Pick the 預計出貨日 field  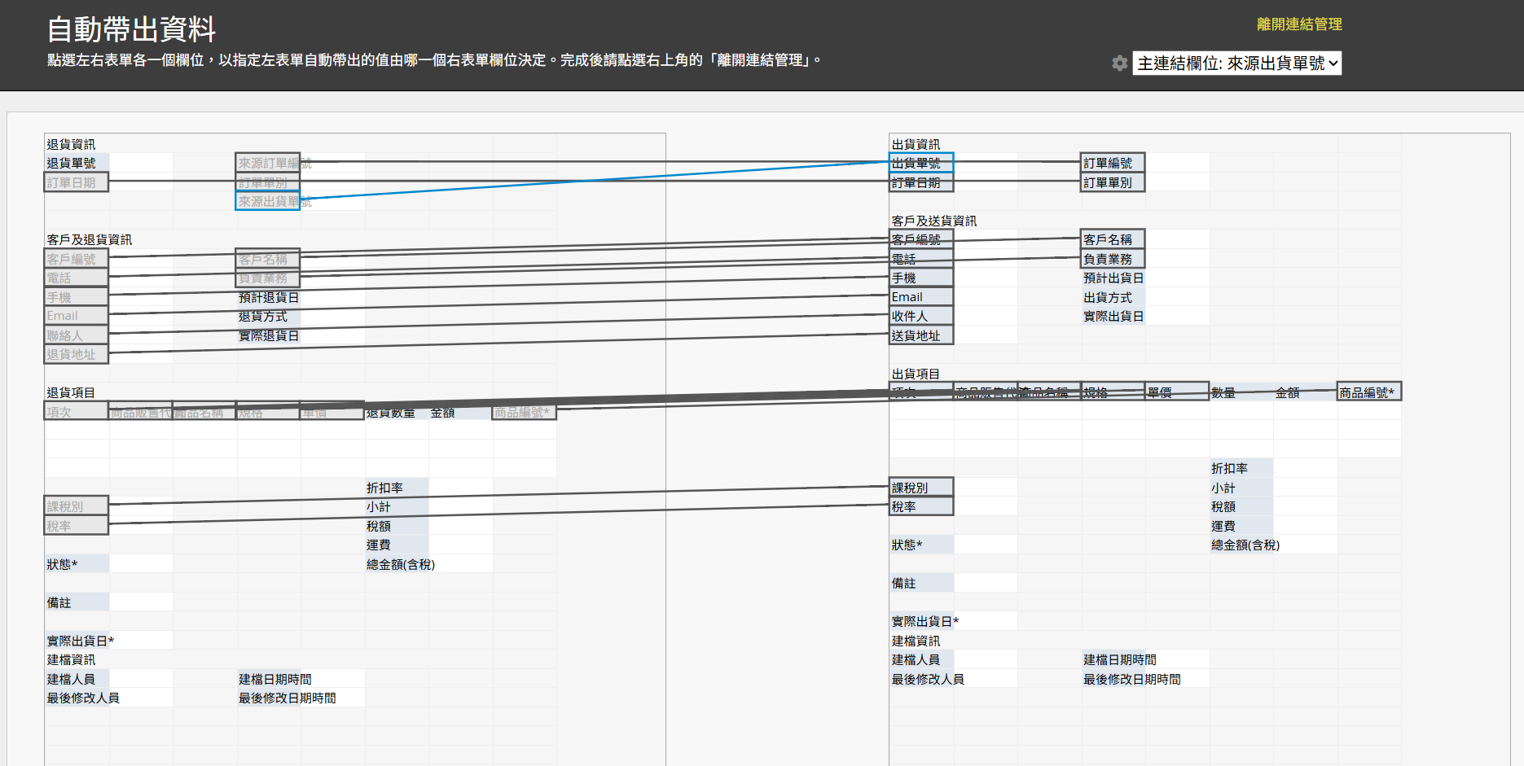(x=1113, y=278)
